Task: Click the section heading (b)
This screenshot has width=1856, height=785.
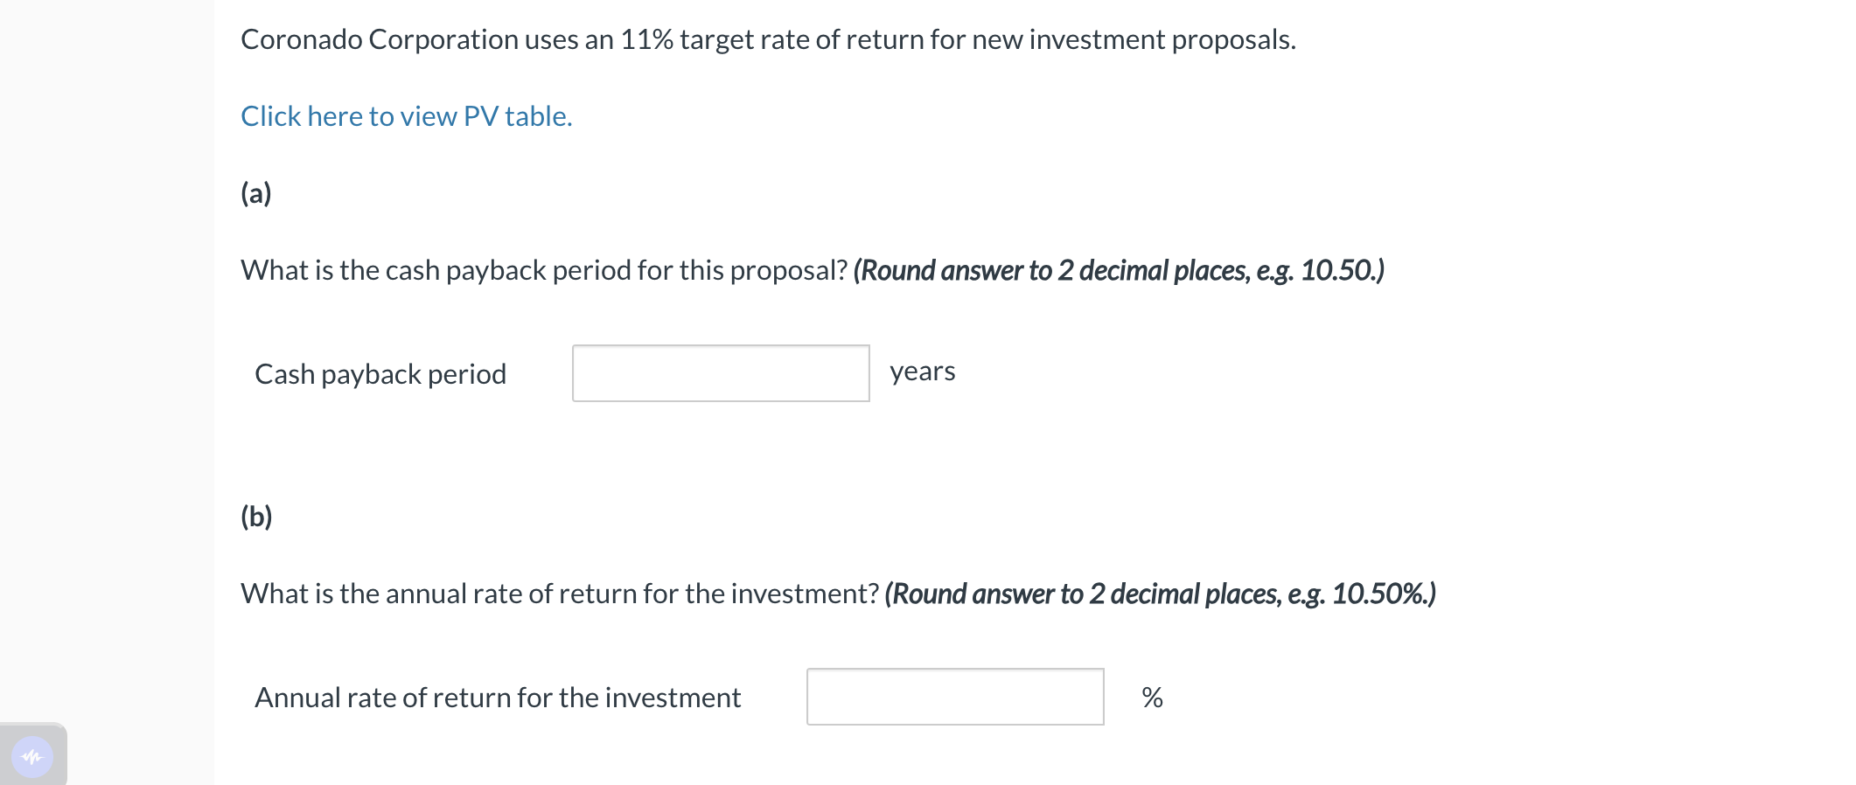Action: click(255, 516)
